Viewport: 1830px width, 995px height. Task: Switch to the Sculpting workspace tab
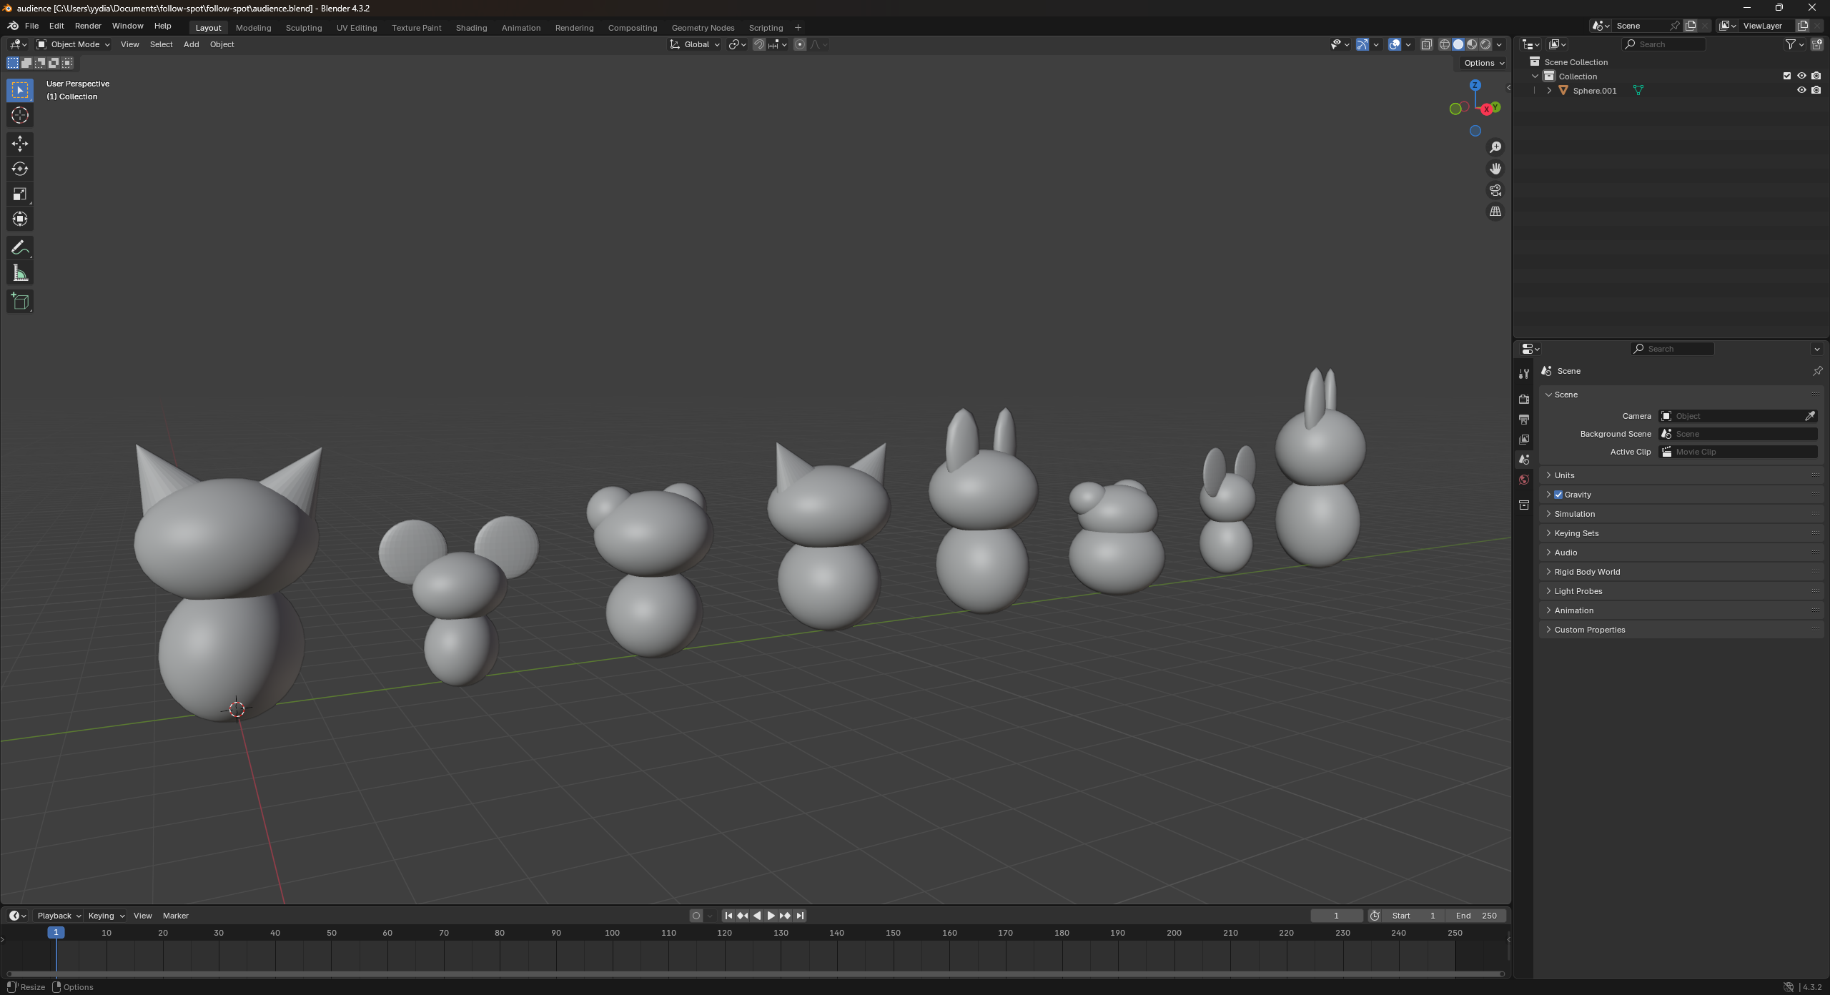pos(304,28)
